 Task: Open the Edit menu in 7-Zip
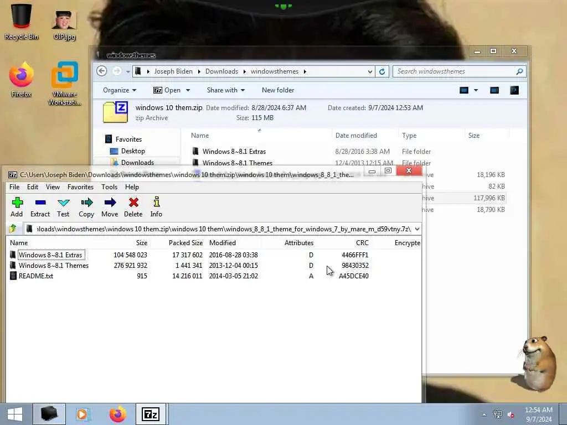click(33, 187)
